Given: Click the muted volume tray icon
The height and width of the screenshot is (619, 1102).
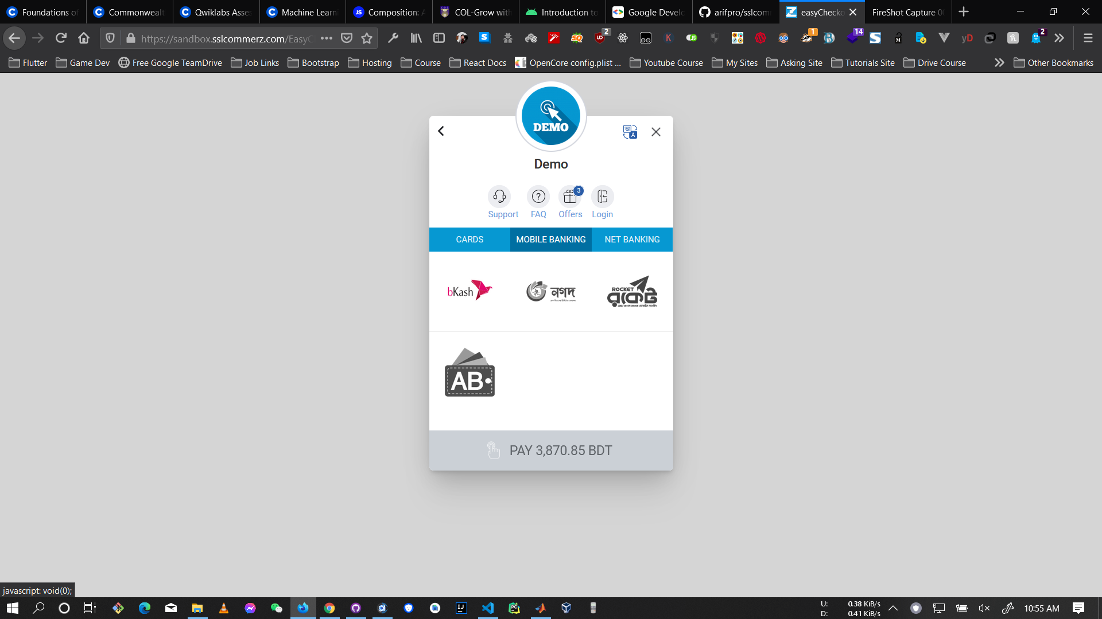Looking at the screenshot, I should 984,608.
